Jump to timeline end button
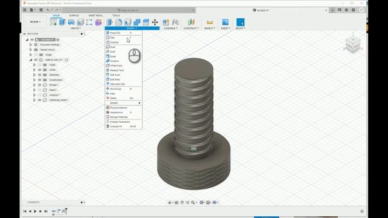Viewport: 388px width, 218px height. click(46, 211)
